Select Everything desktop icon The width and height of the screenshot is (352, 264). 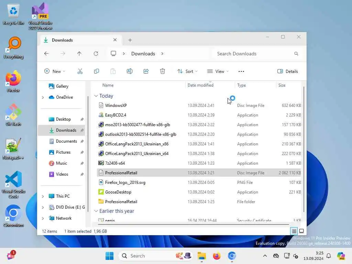coord(13,47)
